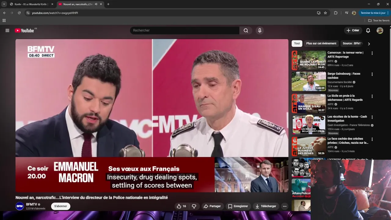Open the BFMTV channel avatar
The height and width of the screenshot is (220, 391).
pyautogui.click(x=20, y=206)
